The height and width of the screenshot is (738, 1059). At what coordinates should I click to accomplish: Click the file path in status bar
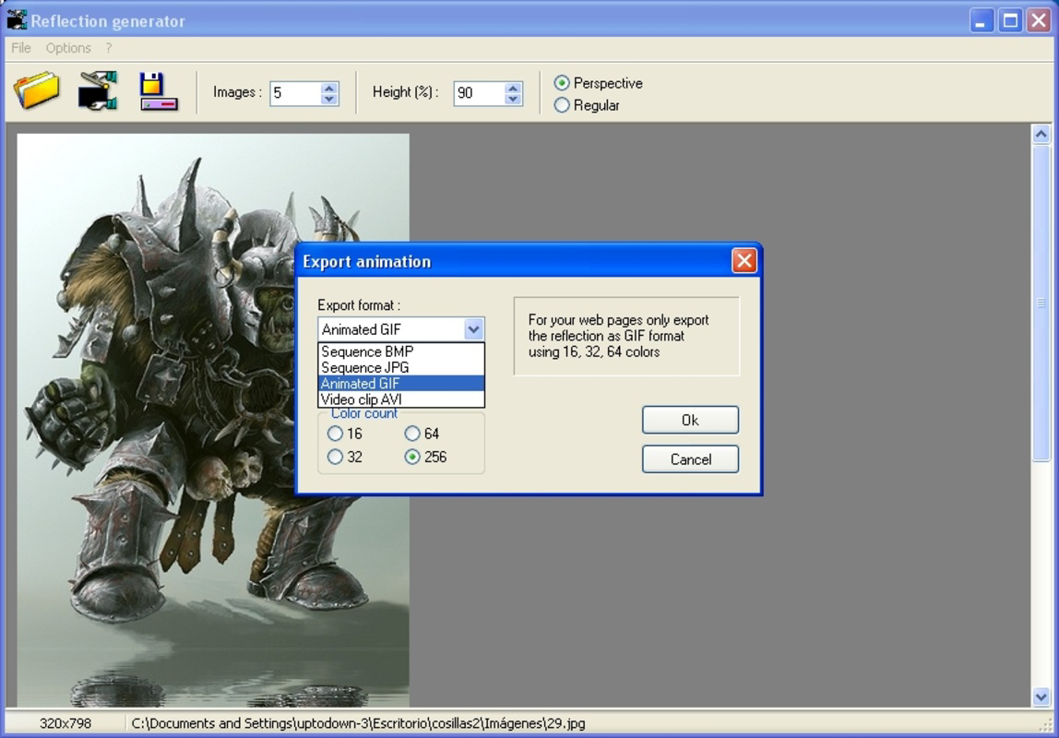tap(358, 723)
